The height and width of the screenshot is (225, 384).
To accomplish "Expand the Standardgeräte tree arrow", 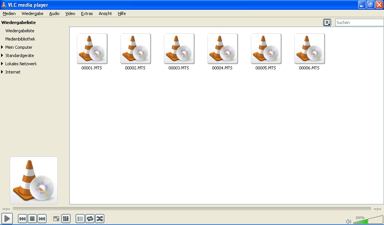I will point(2,55).
